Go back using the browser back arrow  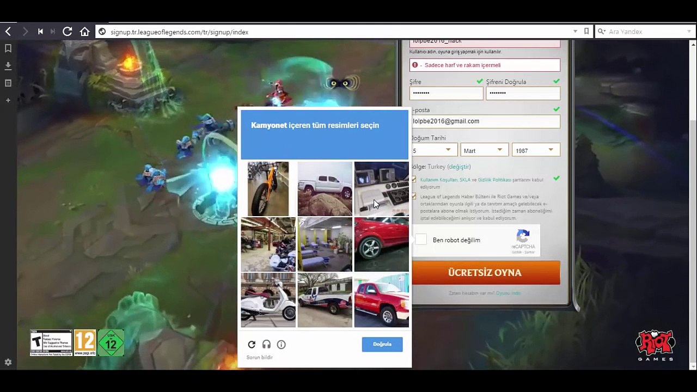[8, 32]
